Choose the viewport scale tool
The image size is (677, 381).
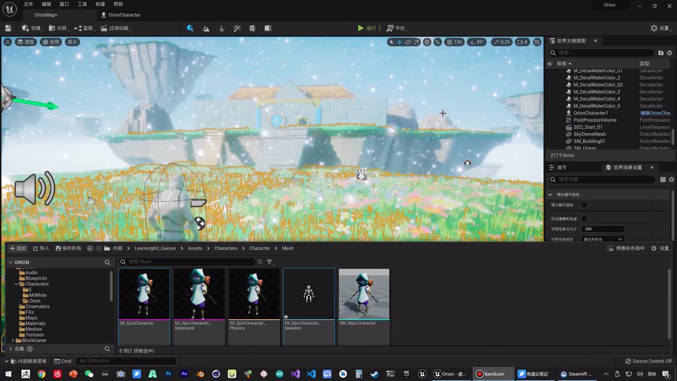(x=416, y=42)
